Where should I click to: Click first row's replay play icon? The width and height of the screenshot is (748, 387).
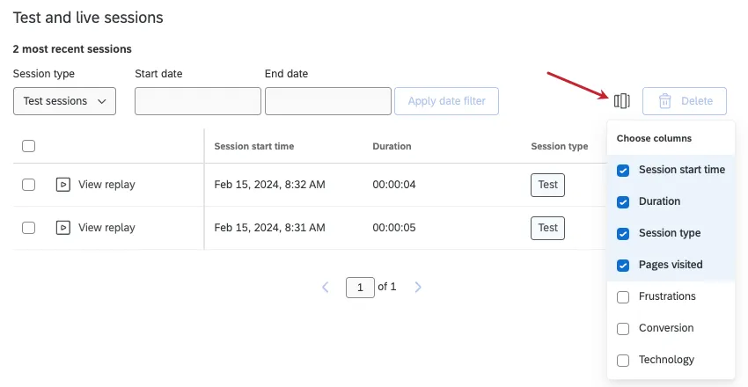[62, 185]
